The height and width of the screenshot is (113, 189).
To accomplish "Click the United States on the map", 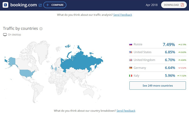I will coord(27,73).
